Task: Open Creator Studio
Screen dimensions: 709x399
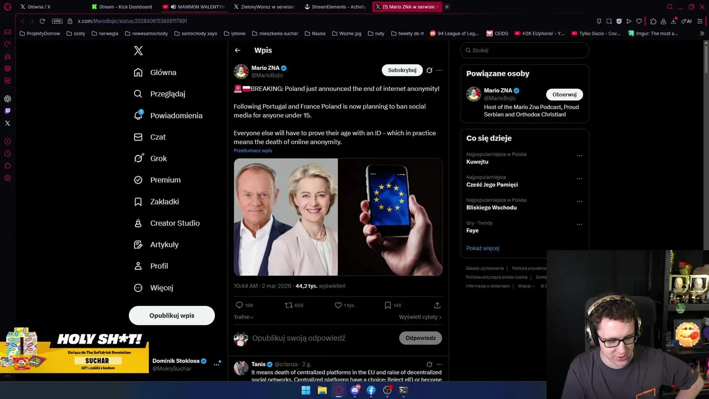Action: point(167,223)
